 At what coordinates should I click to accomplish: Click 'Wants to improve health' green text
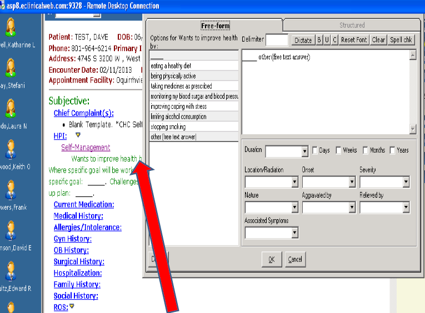104,159
